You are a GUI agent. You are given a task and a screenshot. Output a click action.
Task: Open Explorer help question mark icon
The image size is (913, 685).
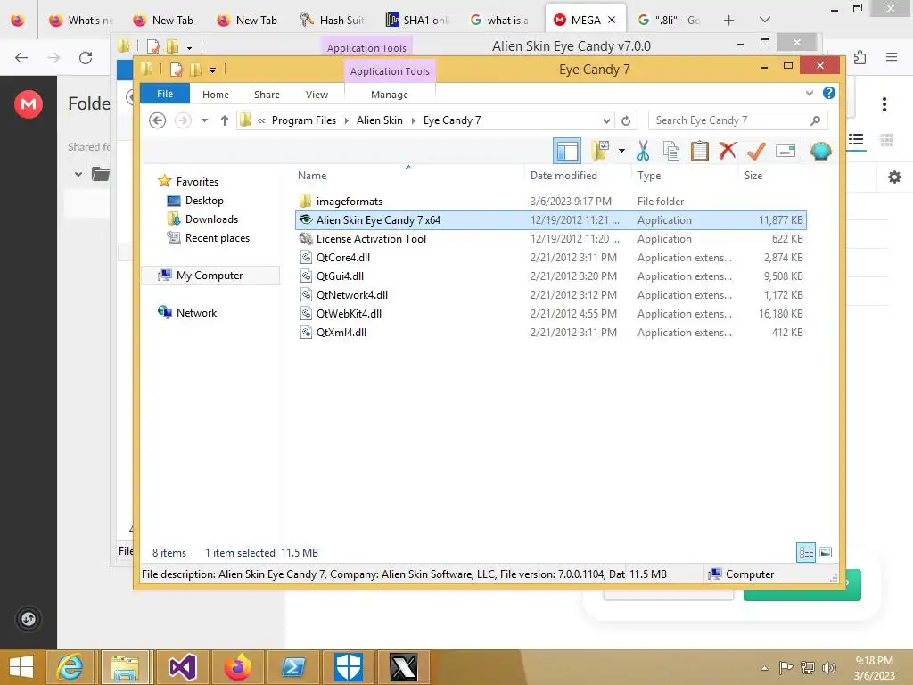[x=828, y=93]
